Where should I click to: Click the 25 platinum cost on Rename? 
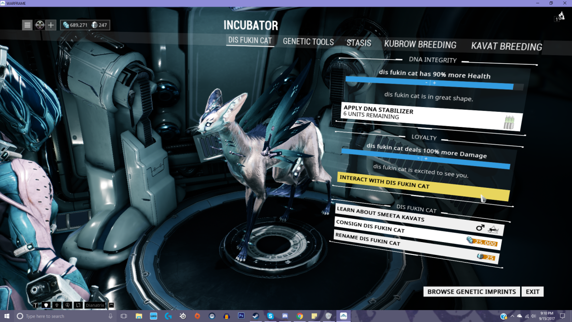pyautogui.click(x=486, y=257)
